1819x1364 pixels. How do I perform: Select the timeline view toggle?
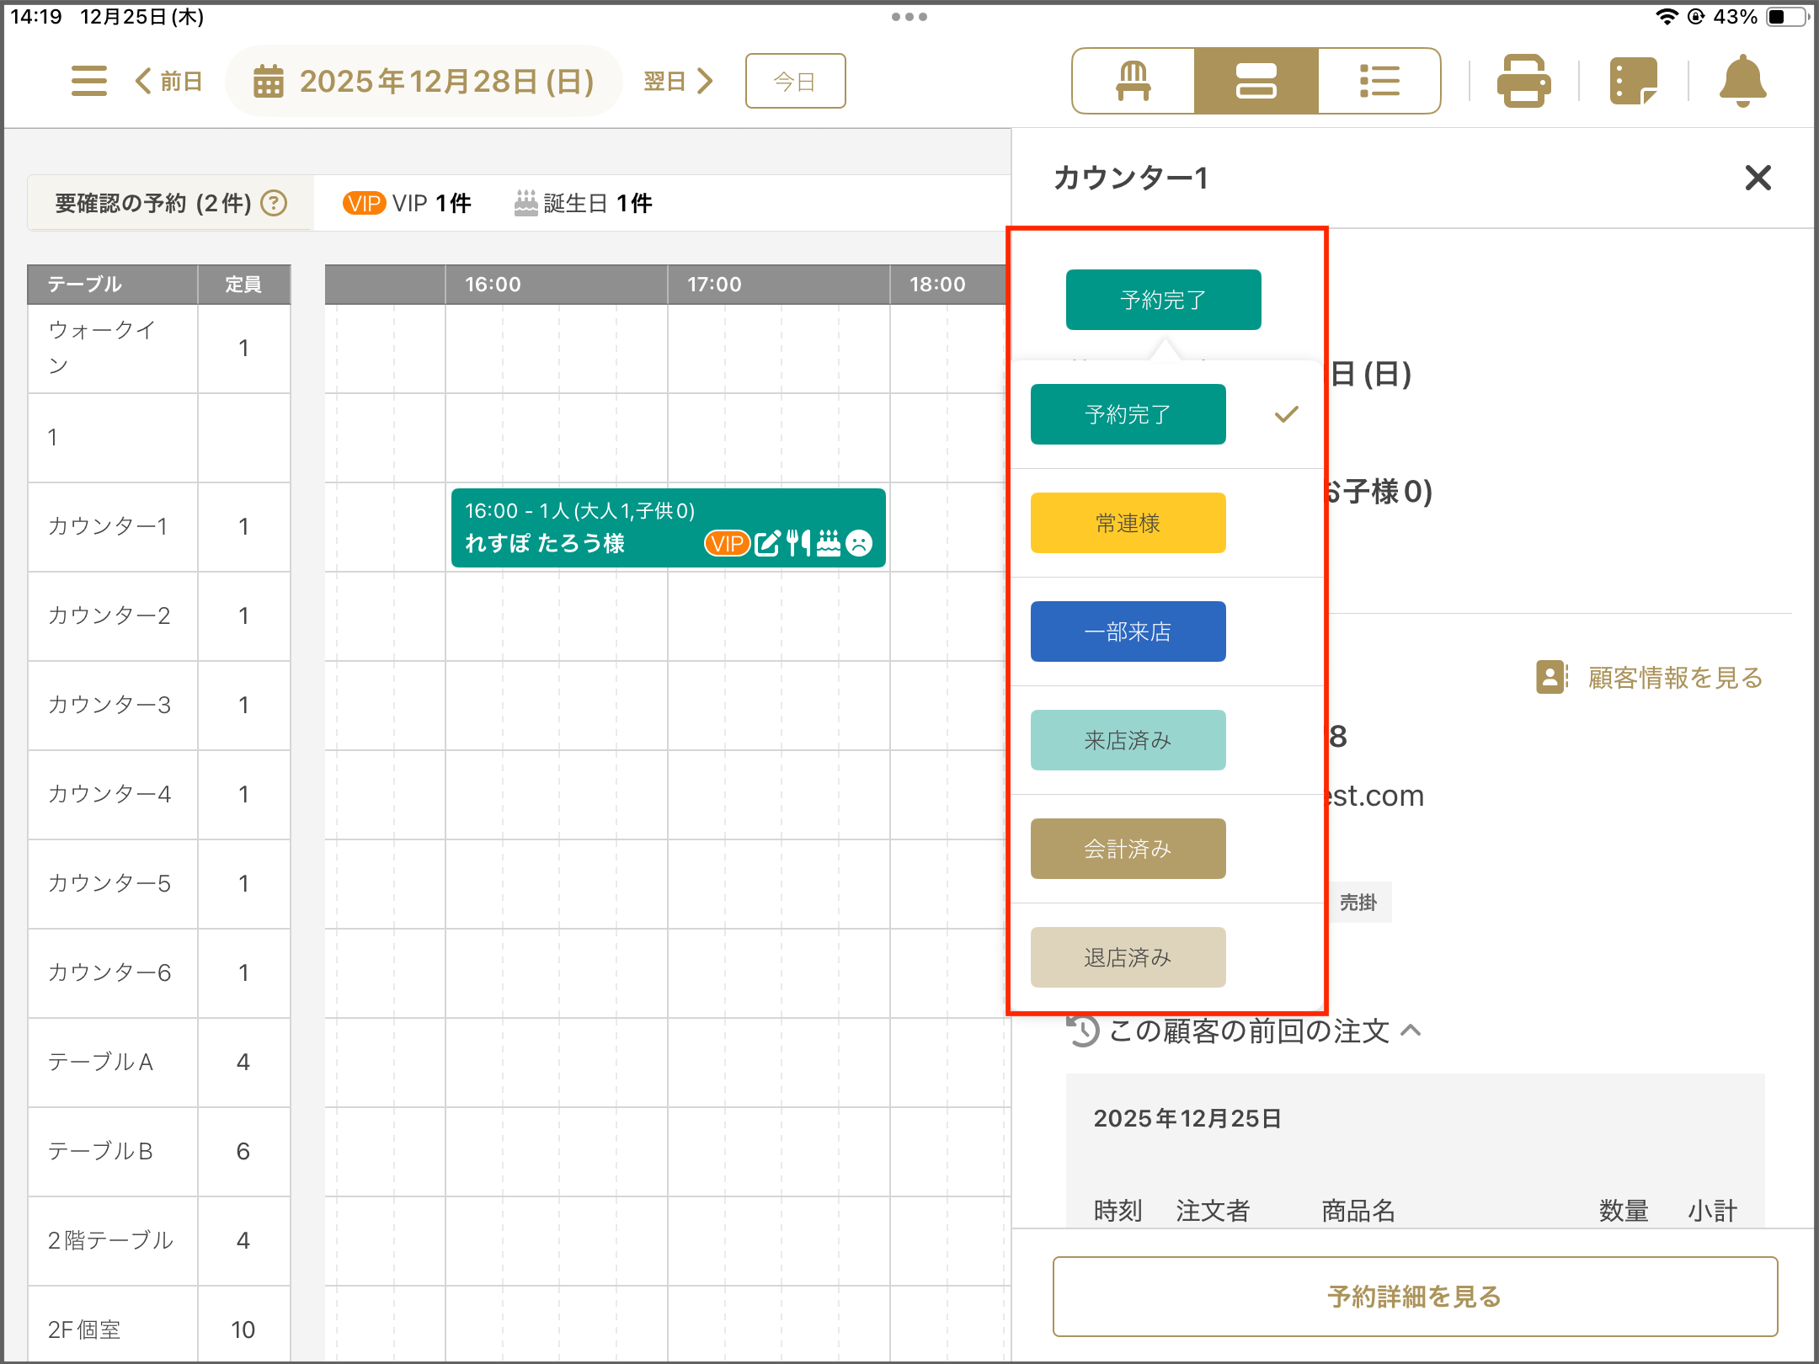point(1256,81)
